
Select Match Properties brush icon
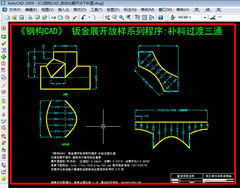coord(74,18)
